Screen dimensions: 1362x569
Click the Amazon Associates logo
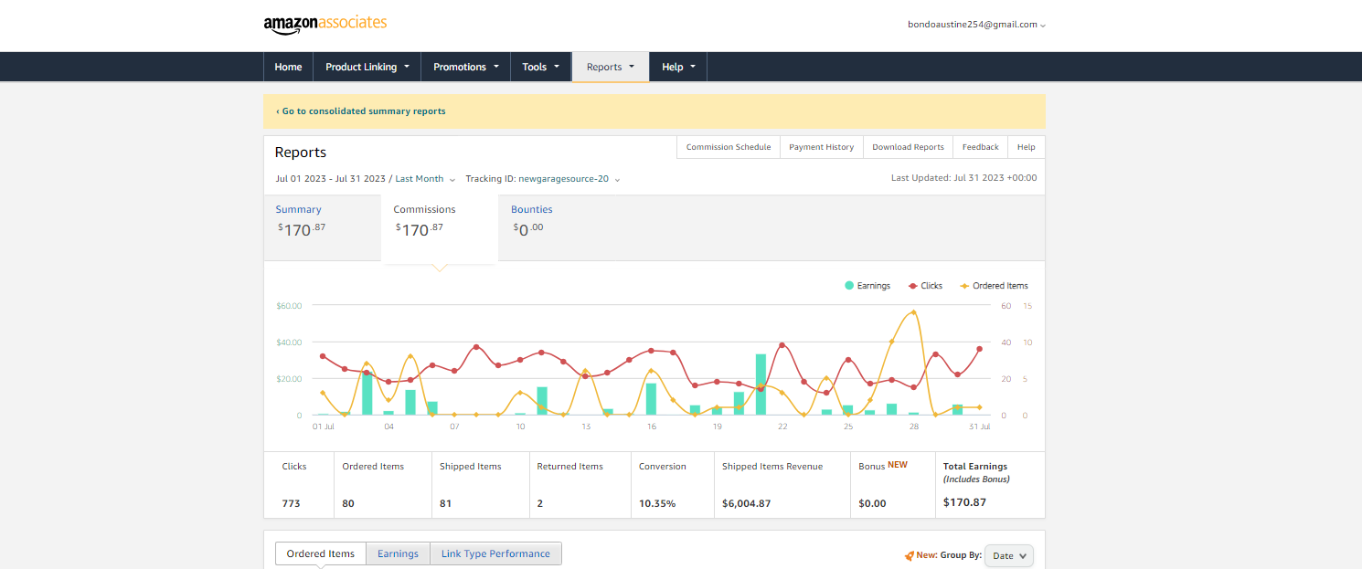tap(325, 25)
